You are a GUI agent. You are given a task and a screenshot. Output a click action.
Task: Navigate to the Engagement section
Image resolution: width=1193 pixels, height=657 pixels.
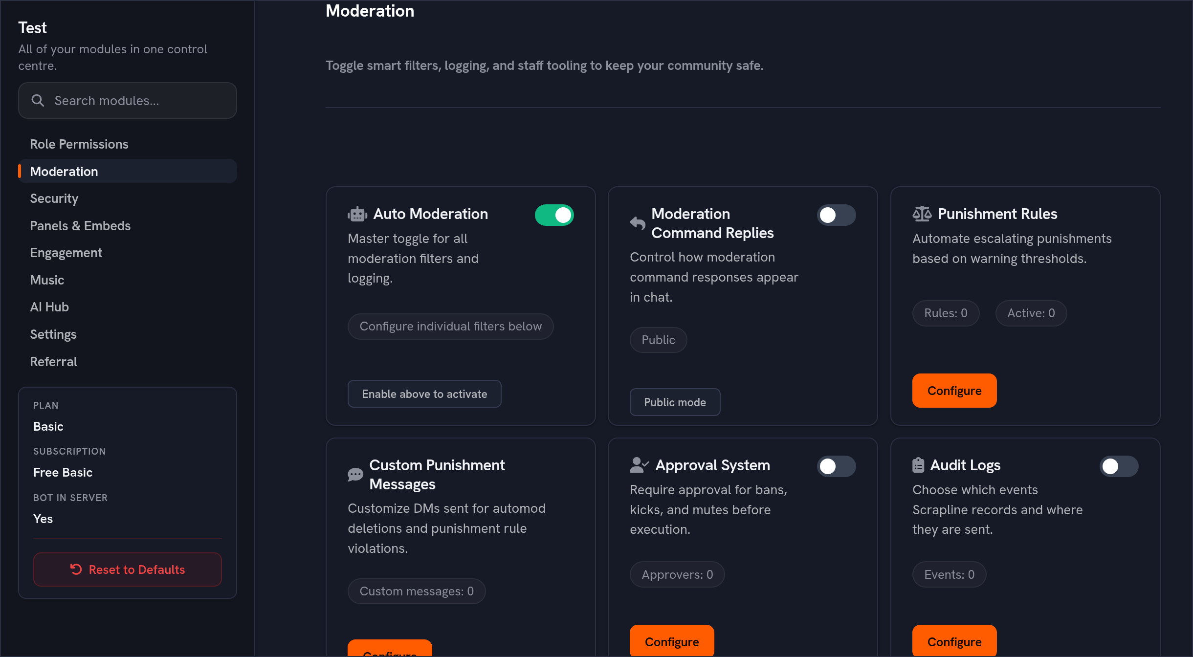tap(128, 253)
